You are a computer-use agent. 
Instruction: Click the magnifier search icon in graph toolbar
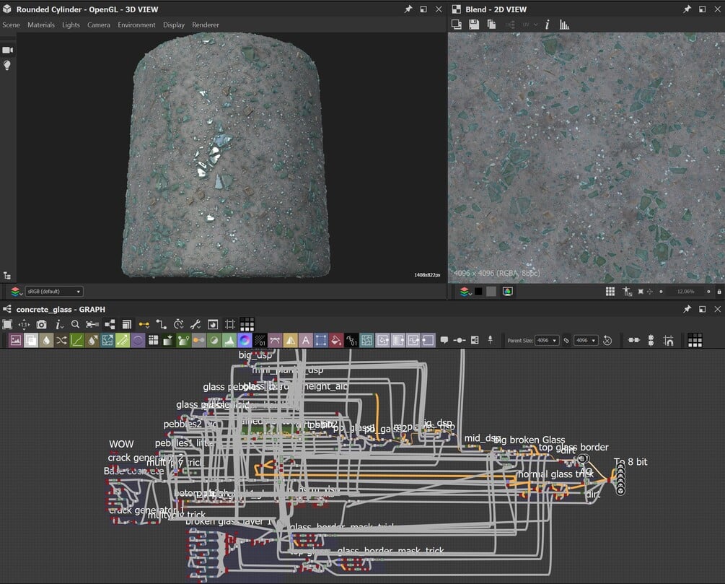point(75,325)
